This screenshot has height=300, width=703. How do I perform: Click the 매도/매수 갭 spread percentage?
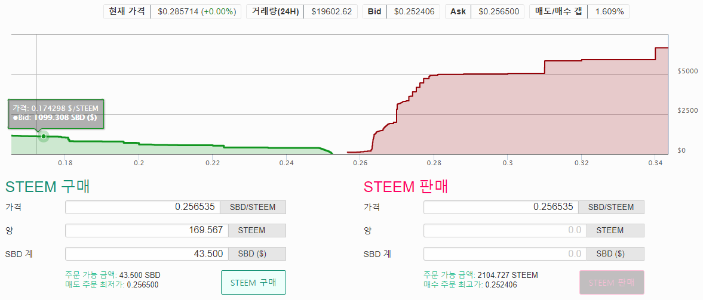(608, 11)
